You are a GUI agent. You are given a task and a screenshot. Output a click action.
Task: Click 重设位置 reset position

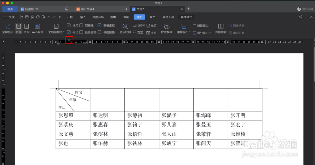click(x=237, y=33)
